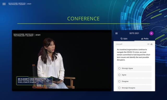
Task: Click the CONFERENCE heading
Action: point(83,19)
